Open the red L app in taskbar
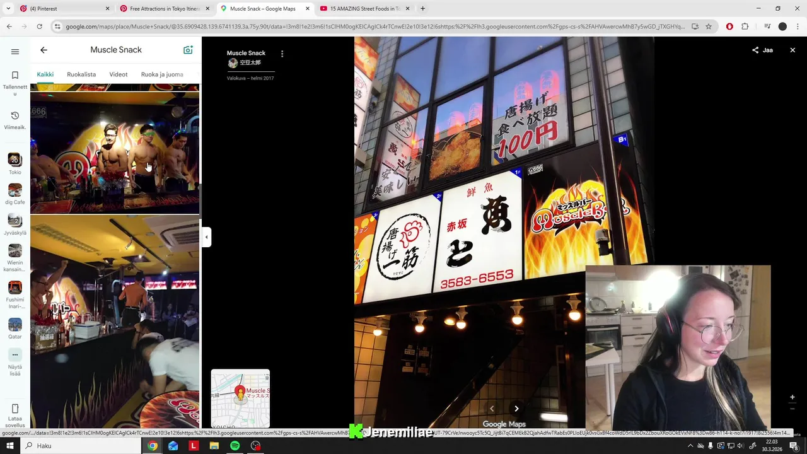 pyautogui.click(x=194, y=446)
